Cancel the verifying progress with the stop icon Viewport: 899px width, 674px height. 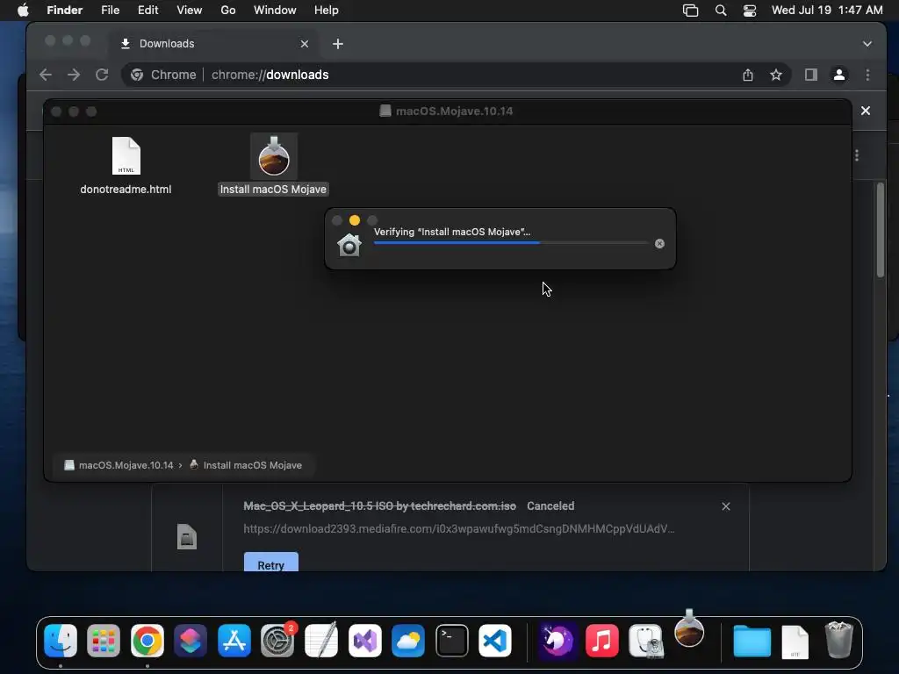click(659, 244)
